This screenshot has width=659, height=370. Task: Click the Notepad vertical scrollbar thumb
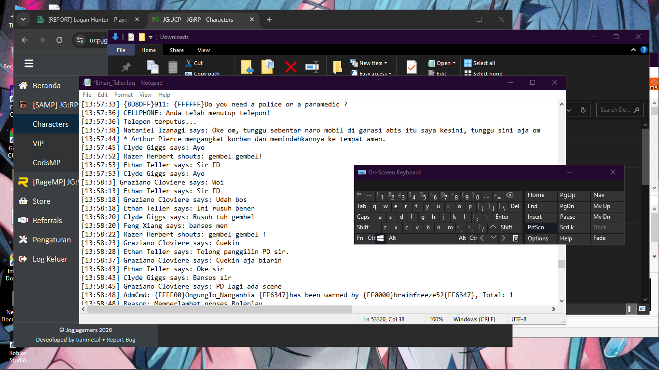point(562,264)
